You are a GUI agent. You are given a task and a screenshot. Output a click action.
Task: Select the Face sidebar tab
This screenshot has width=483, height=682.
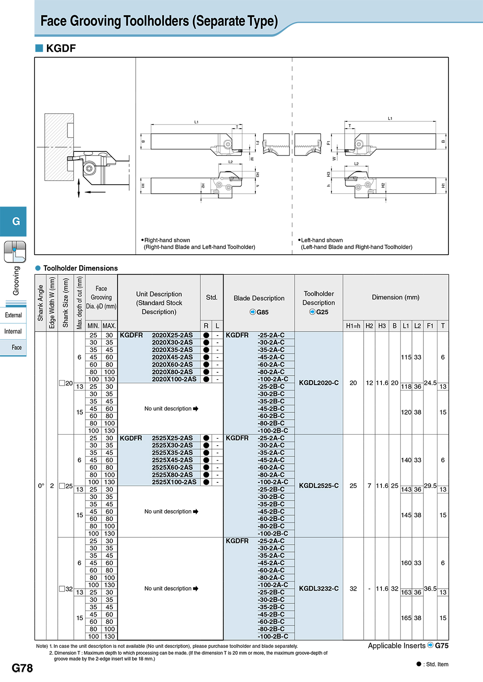click(x=13, y=347)
